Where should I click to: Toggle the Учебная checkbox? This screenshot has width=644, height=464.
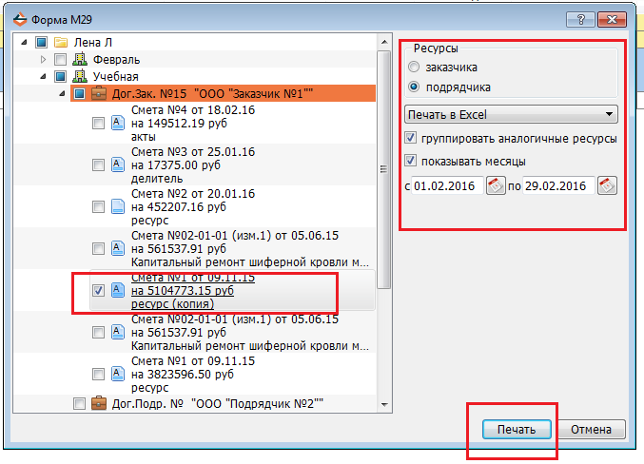60,76
